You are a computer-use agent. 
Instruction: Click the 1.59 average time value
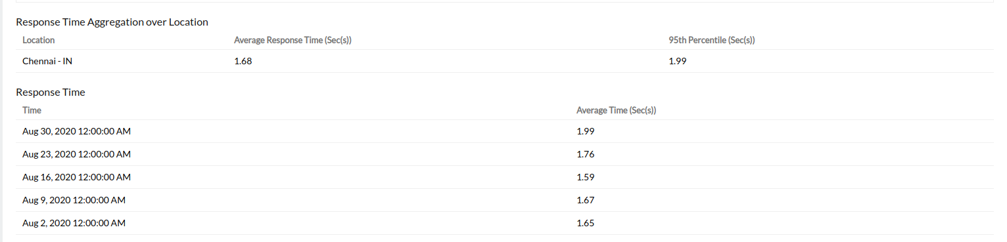[586, 178]
